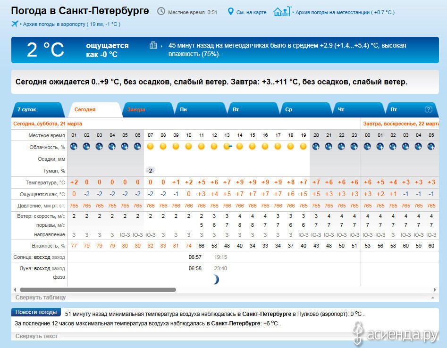Screen dimensions: 447x348
Task: Open См. на карте link
Action: [x=251, y=12]
